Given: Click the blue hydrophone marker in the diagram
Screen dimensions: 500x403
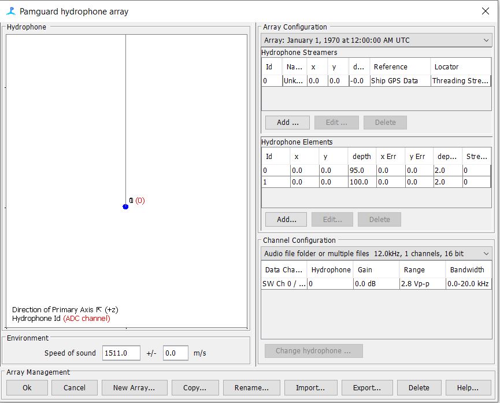Looking at the screenshot, I should (x=125, y=206).
